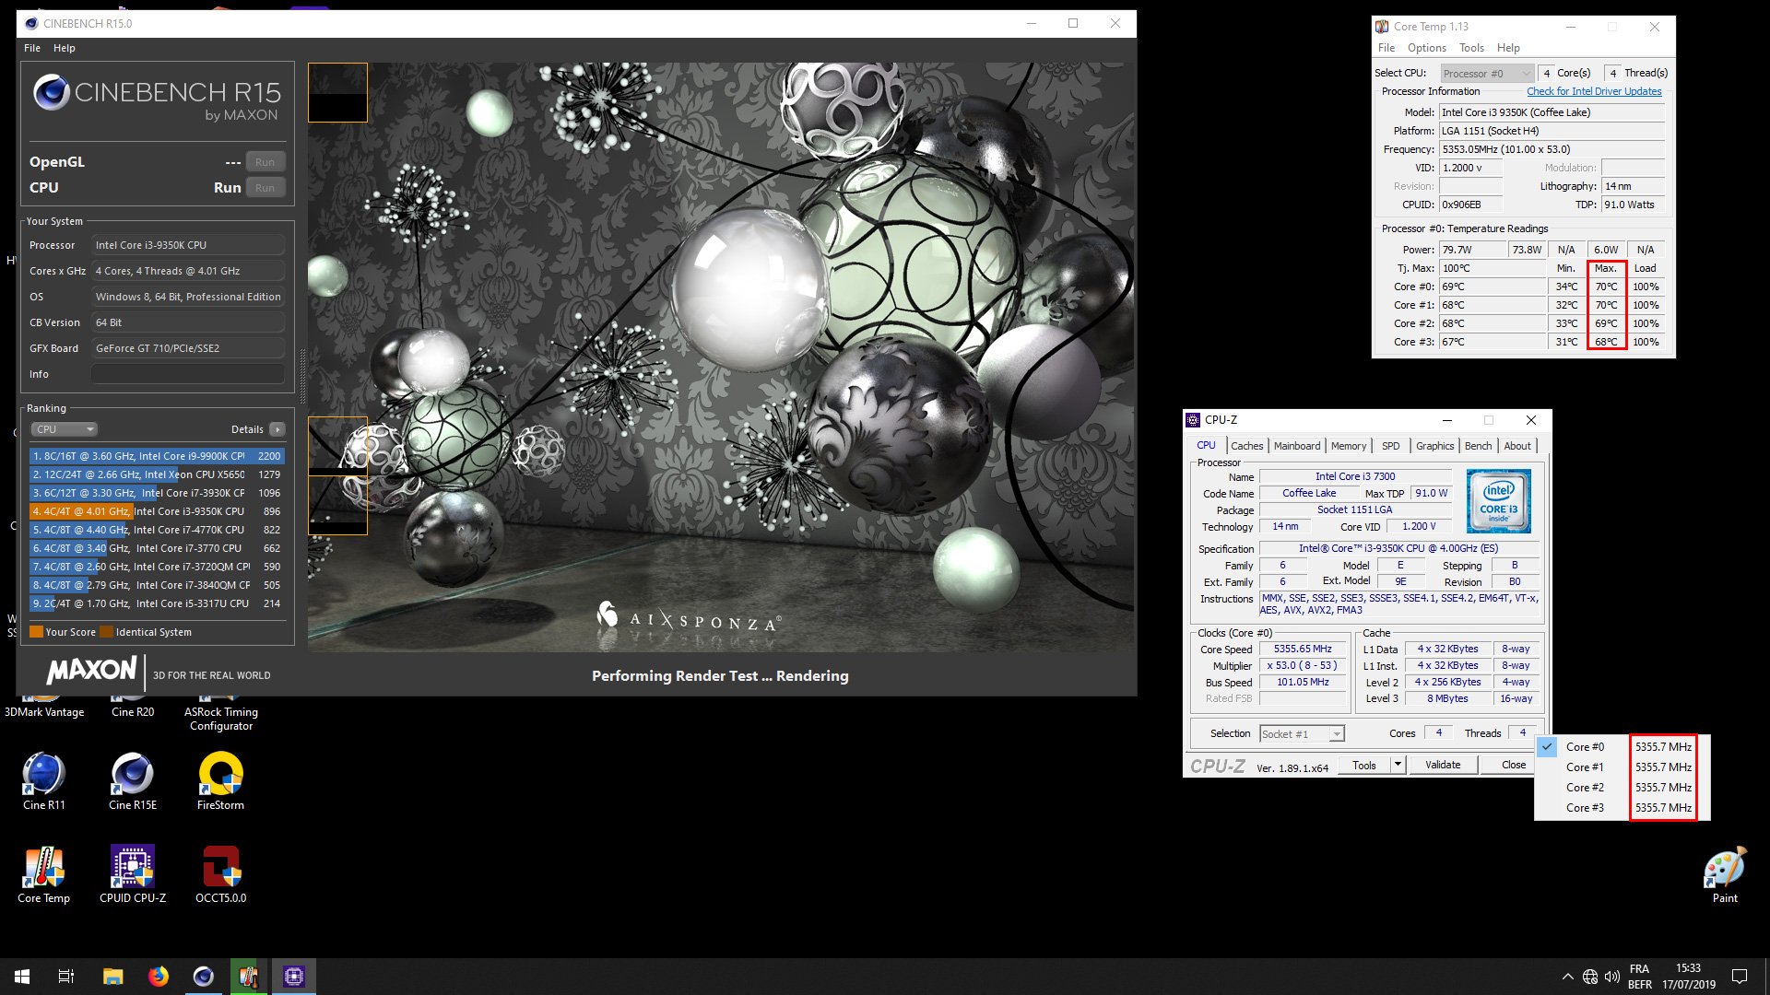Open volume control tray icon

(x=1612, y=977)
